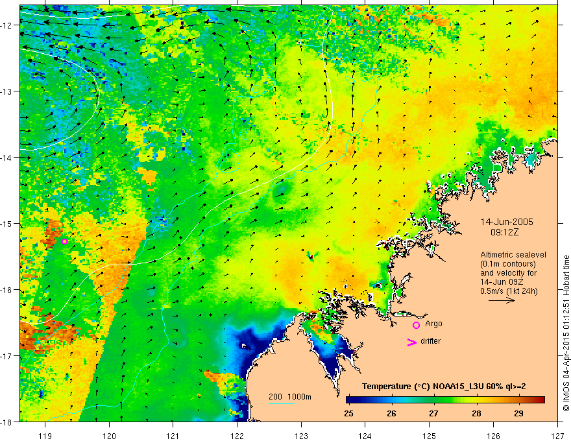
Task: Click the longitude axis label 124
Action: pos(365,436)
